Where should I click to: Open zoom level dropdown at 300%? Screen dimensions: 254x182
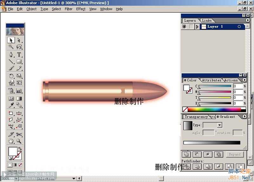point(17,179)
